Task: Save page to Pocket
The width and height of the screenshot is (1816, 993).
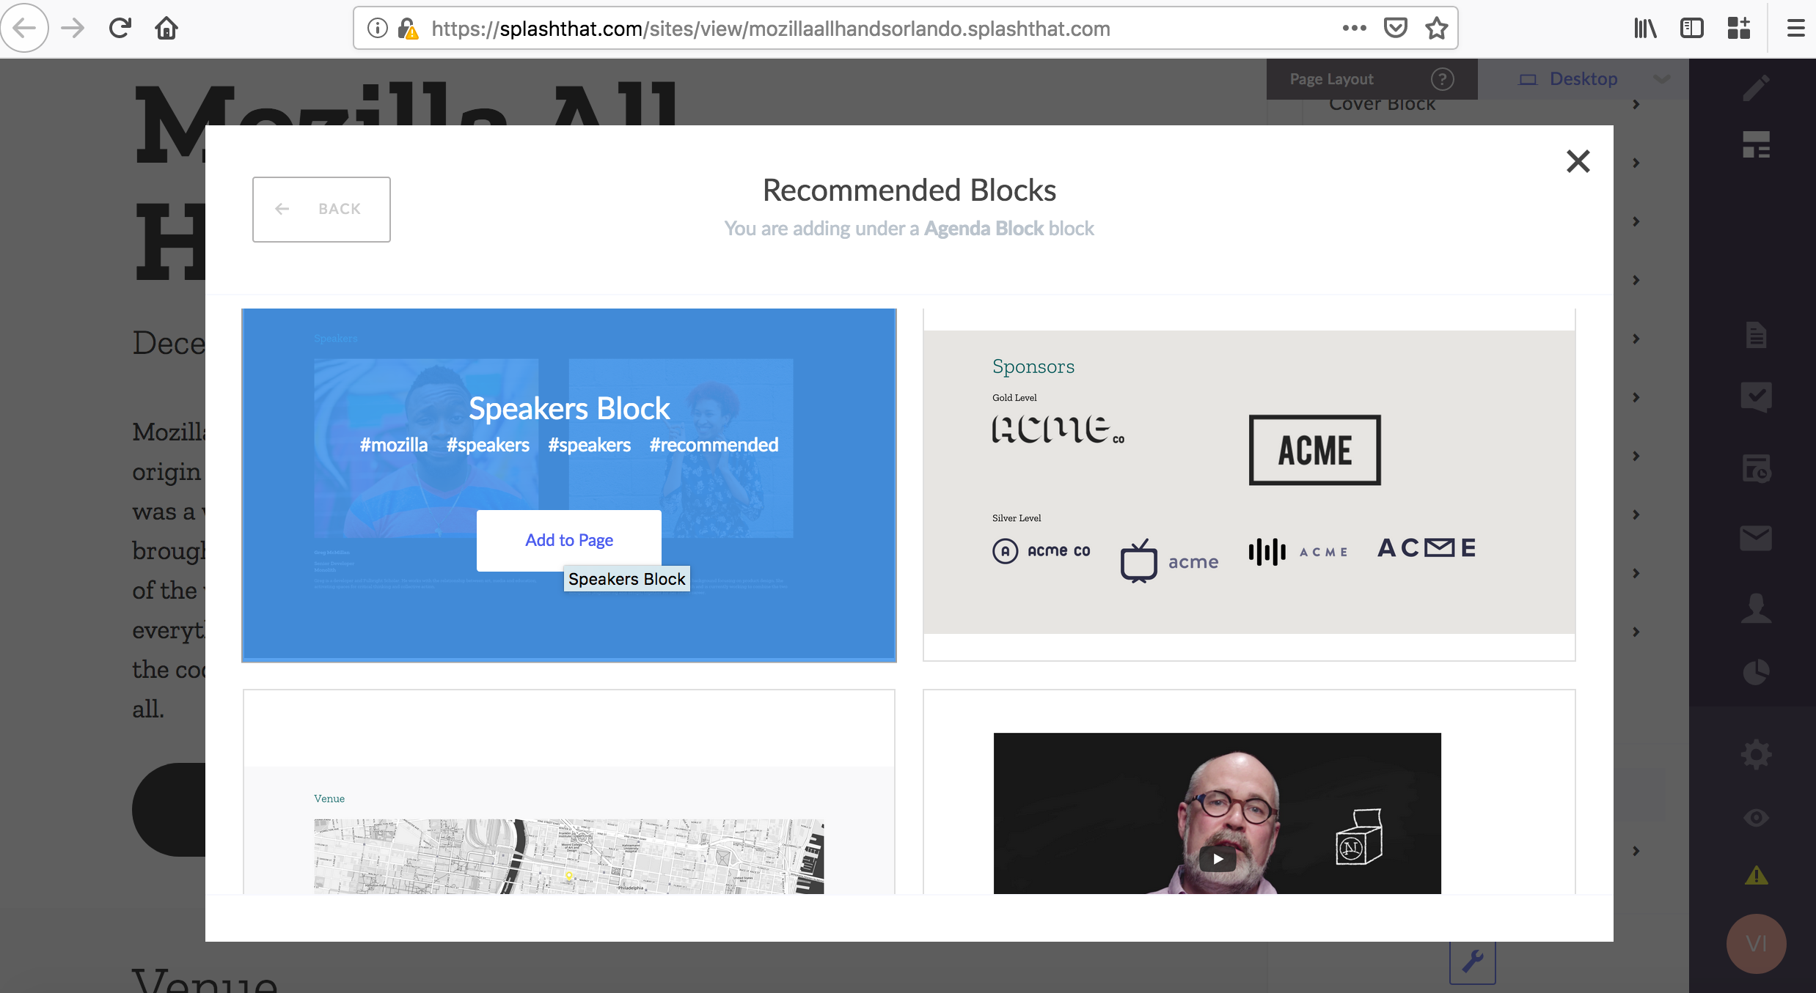Action: 1395,28
